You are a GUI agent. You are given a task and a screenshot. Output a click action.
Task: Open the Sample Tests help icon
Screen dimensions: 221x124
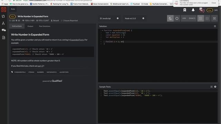(x=215, y=87)
